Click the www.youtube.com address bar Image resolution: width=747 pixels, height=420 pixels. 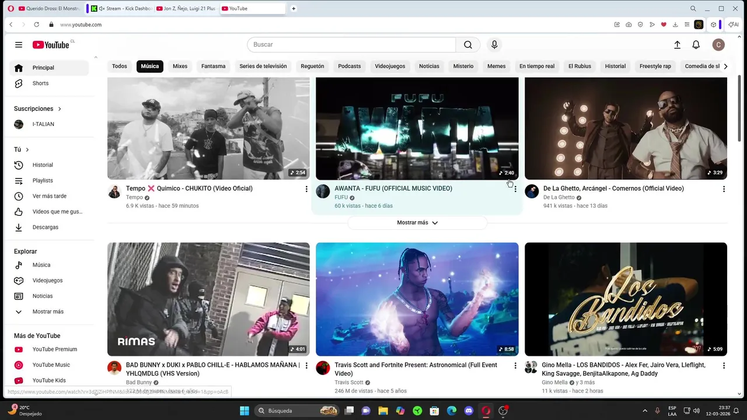click(81, 24)
